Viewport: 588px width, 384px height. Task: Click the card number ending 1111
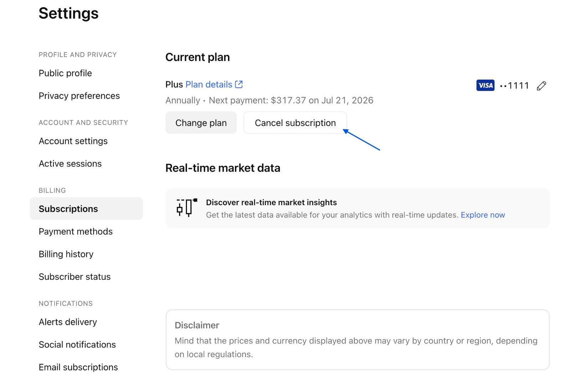coord(514,86)
